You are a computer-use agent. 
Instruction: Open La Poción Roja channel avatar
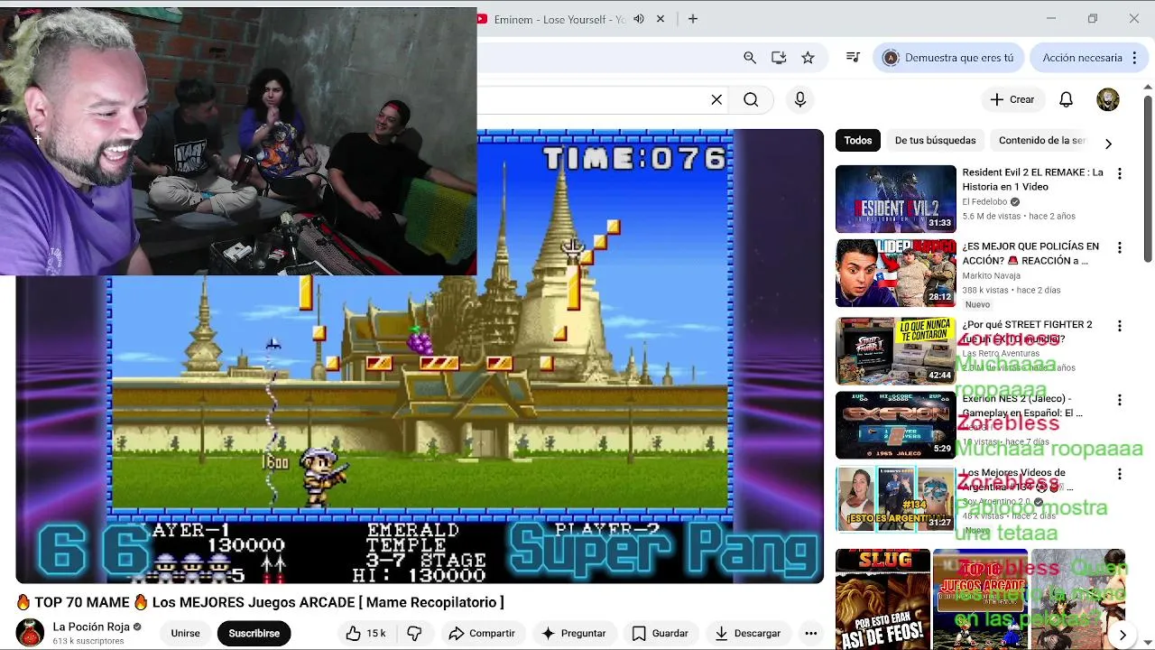pyautogui.click(x=30, y=633)
